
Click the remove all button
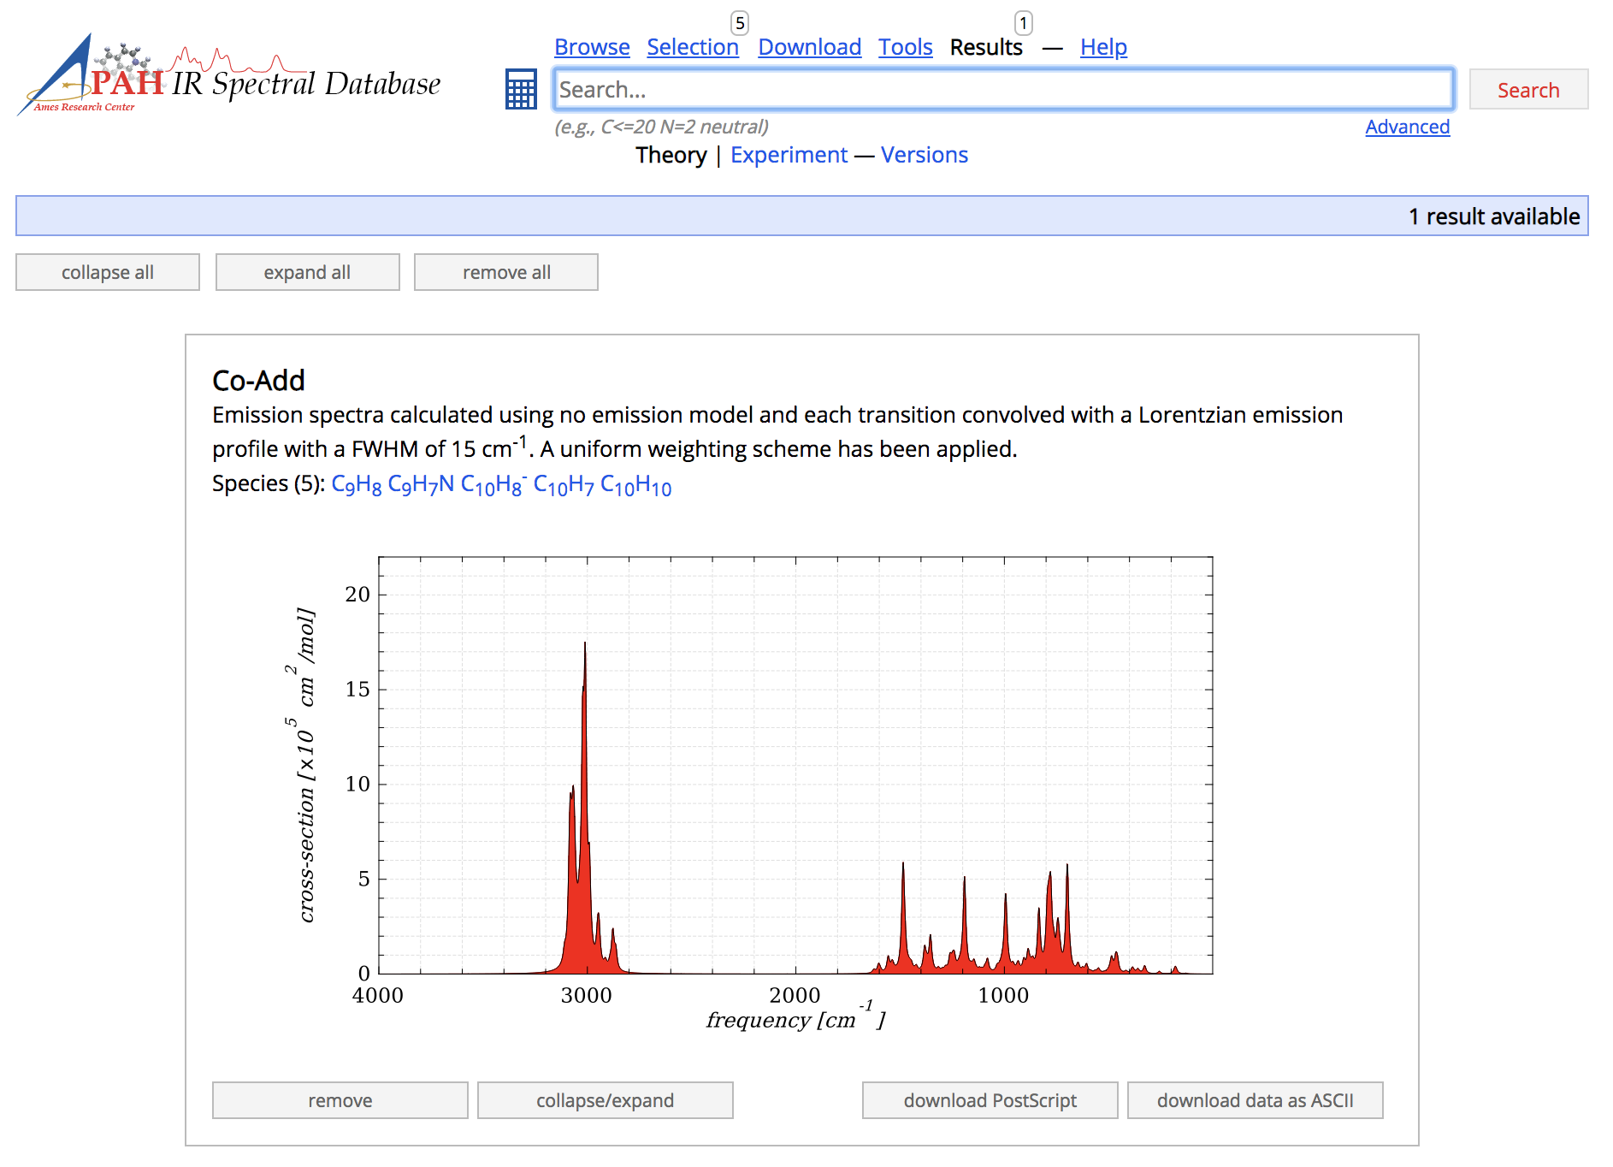tap(505, 272)
